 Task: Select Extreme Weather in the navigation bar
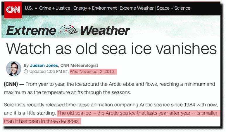137,8
